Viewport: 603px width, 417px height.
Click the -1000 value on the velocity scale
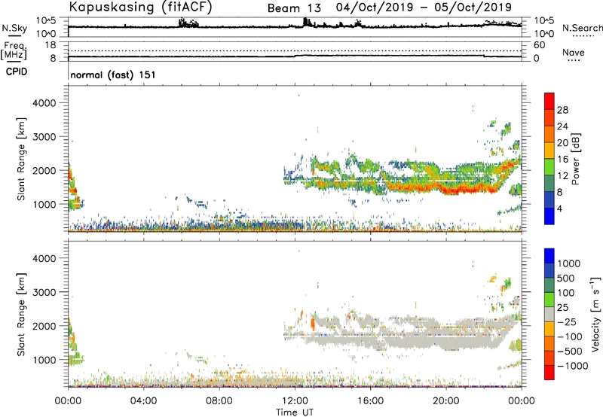click(573, 366)
